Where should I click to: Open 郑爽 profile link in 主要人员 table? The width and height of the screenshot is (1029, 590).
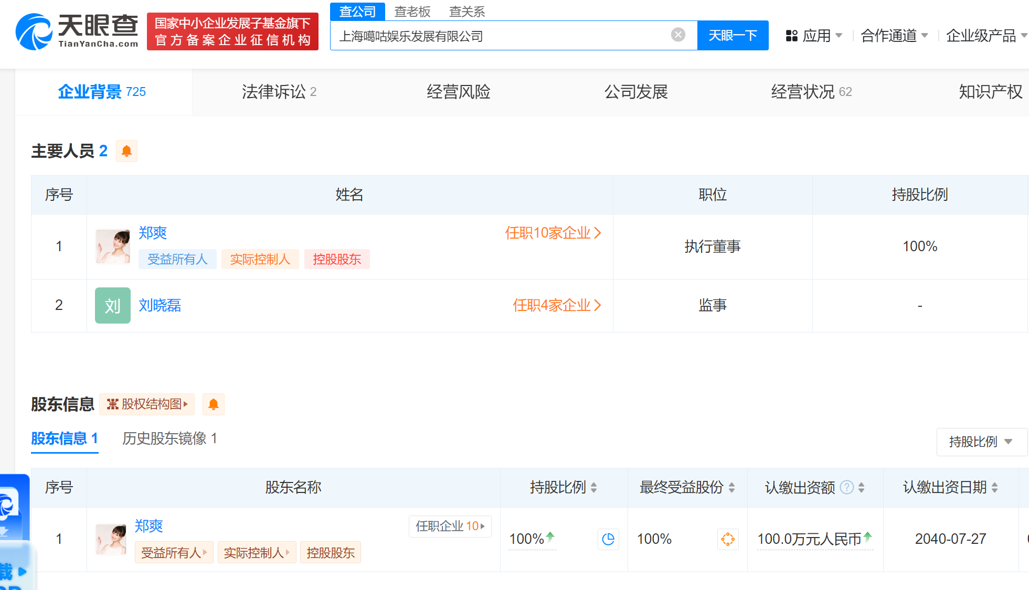click(x=153, y=233)
